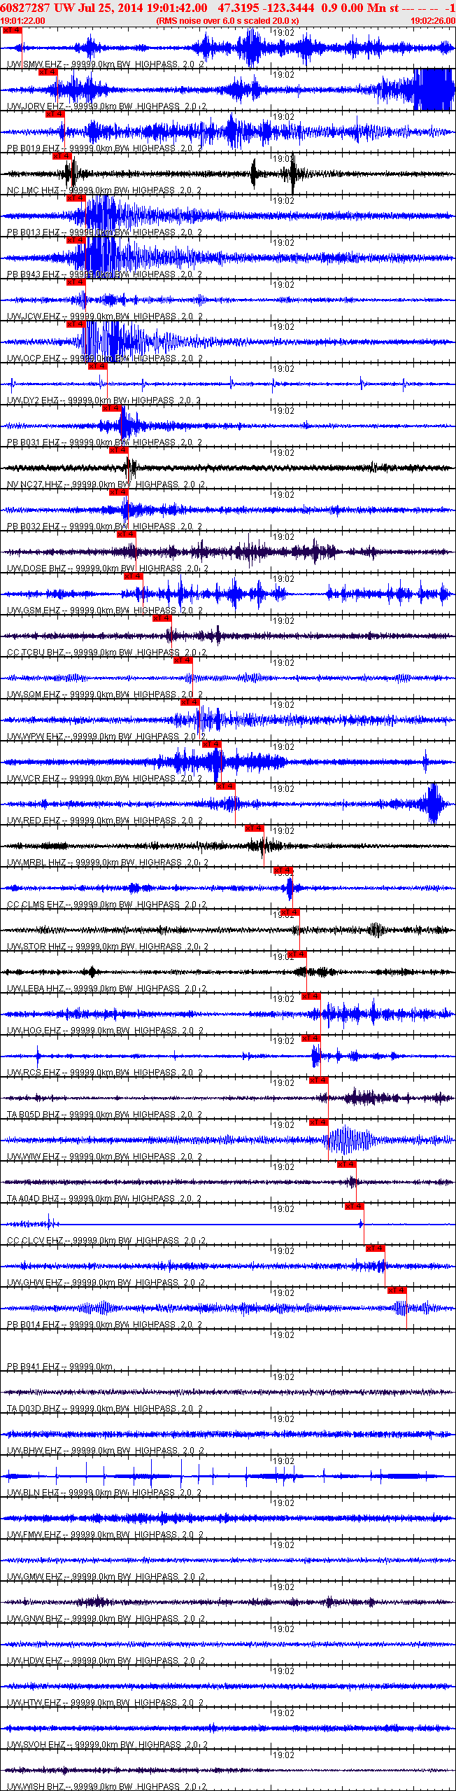Image resolution: width=456 pixels, height=1791 pixels.
Task: Click the PB B941 EHZ label with no waveform
Action: [x=59, y=1367]
